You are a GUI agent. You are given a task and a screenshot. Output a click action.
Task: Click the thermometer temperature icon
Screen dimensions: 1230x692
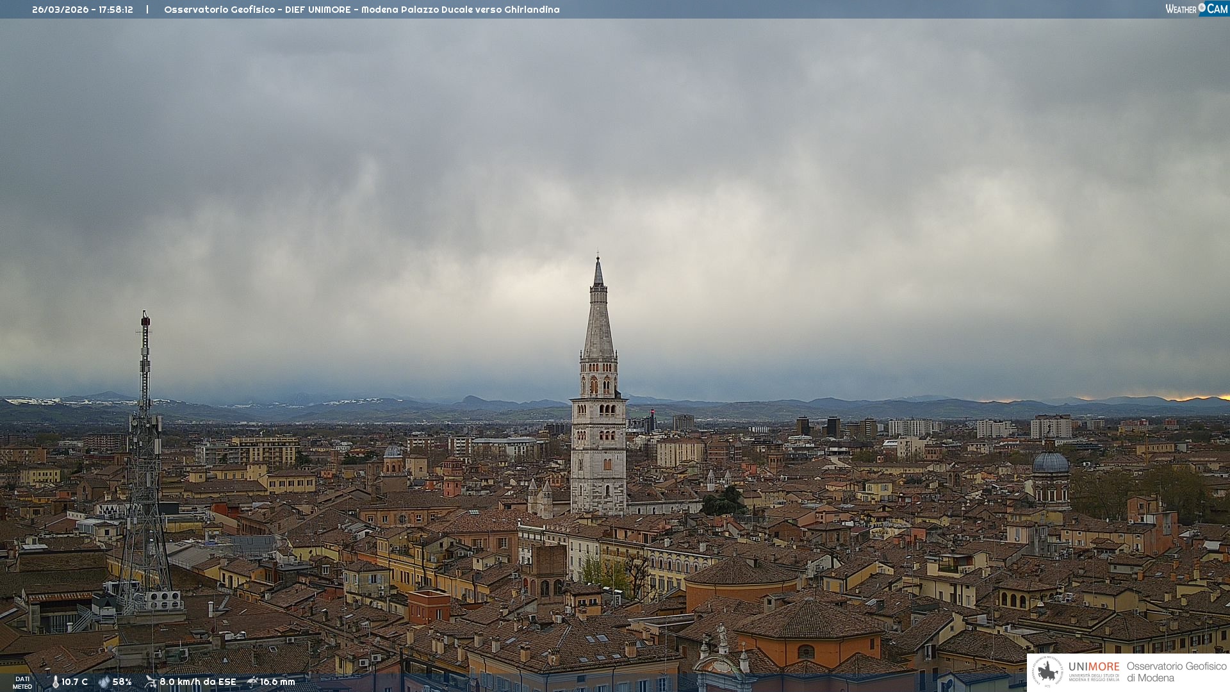coord(55,682)
